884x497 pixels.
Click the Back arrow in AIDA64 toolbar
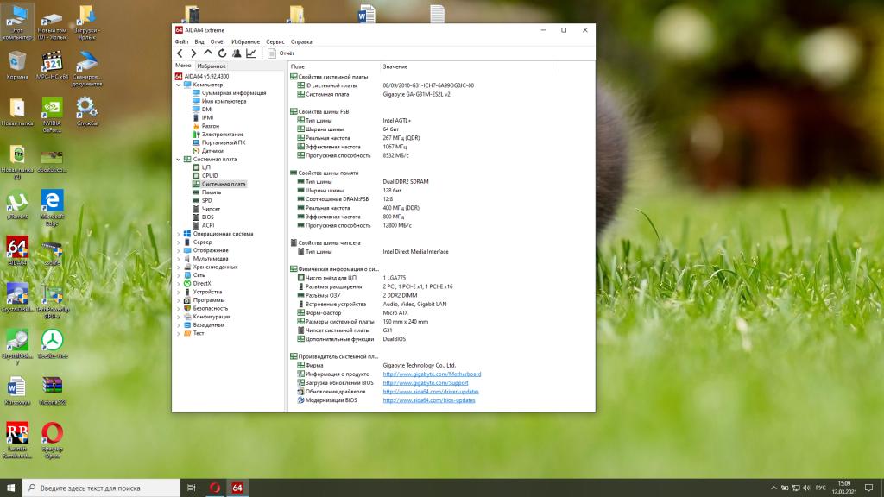point(180,53)
